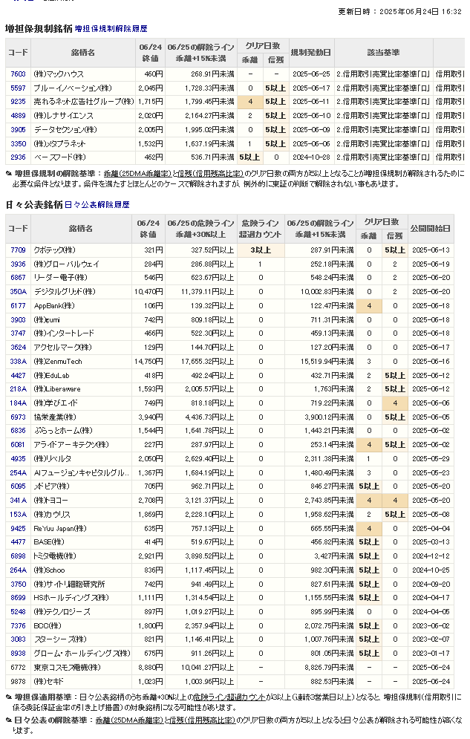Image resolution: width=470 pixels, height=739 pixels.
Task: Open stock code 6973 協栄産業
Action: pos(18,417)
